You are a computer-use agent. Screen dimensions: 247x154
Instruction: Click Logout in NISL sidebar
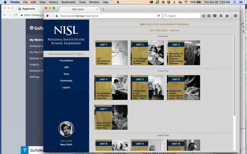[x=66, y=87]
